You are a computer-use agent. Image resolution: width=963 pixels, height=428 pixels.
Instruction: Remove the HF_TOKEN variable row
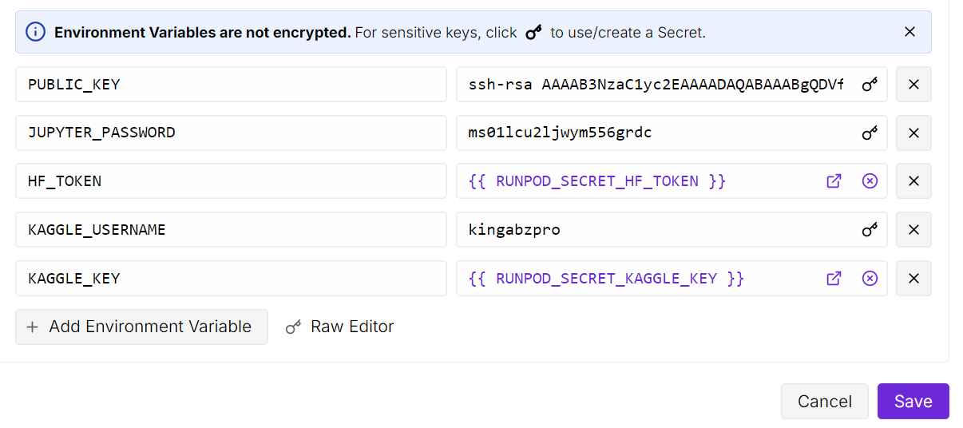(913, 181)
